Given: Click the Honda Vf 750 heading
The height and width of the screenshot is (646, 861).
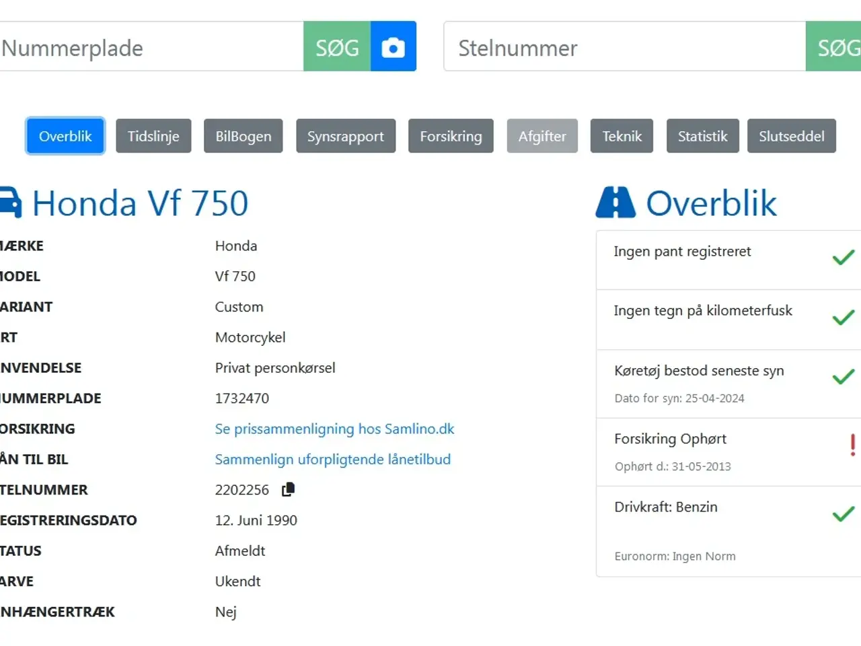Looking at the screenshot, I should coord(140,203).
